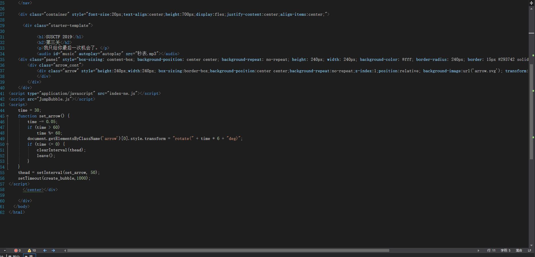Screen dimensions: 535x257
Task: Open the zoom level dropdown arrow
Action: click(x=5, y=250)
